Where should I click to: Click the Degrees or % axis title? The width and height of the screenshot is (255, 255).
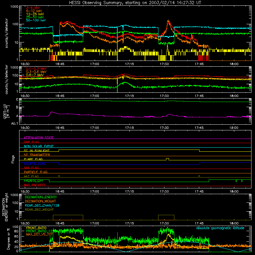[8, 239]
